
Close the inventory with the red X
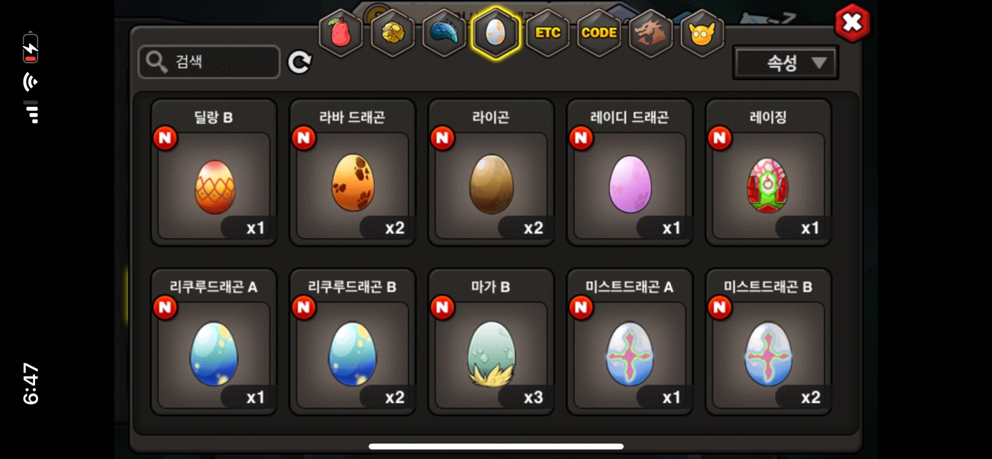[x=852, y=23]
